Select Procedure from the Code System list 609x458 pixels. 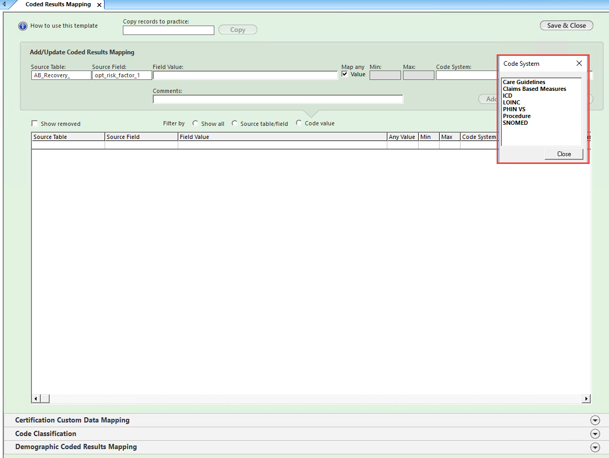pyautogui.click(x=516, y=116)
